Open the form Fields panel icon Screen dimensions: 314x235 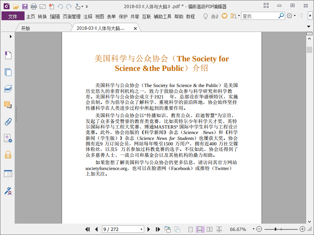tap(8, 173)
